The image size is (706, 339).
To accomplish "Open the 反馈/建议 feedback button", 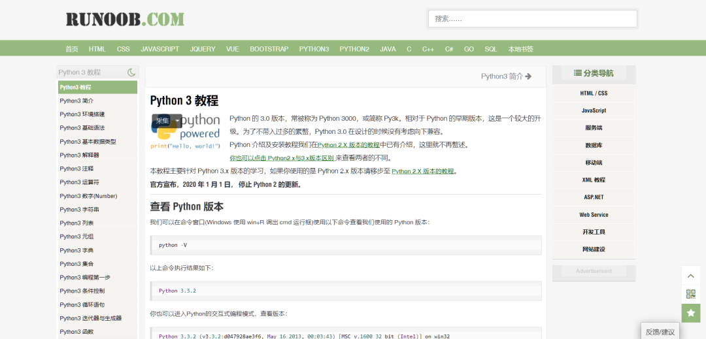I will click(660, 332).
